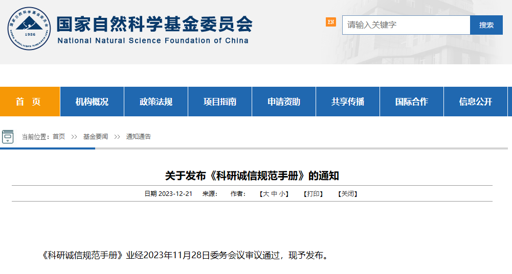This screenshot has height=274, width=512.
Task: Click the 来源 label
Action: point(210,194)
